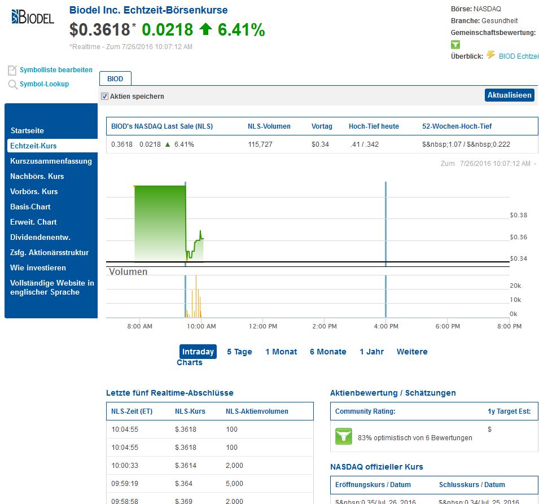This screenshot has width=539, height=504.
Task: Select the Intraday chart range
Action: pos(198,352)
